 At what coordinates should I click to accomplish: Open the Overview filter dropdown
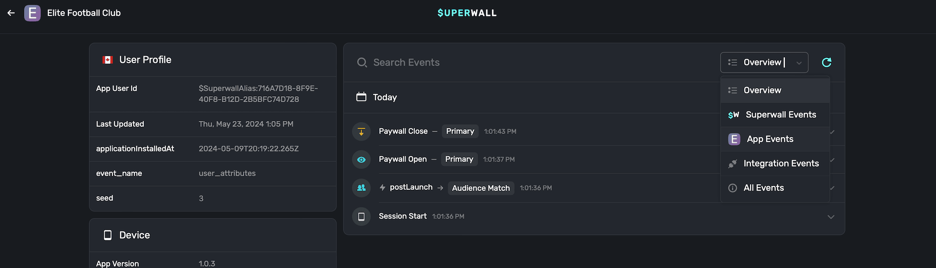click(764, 63)
